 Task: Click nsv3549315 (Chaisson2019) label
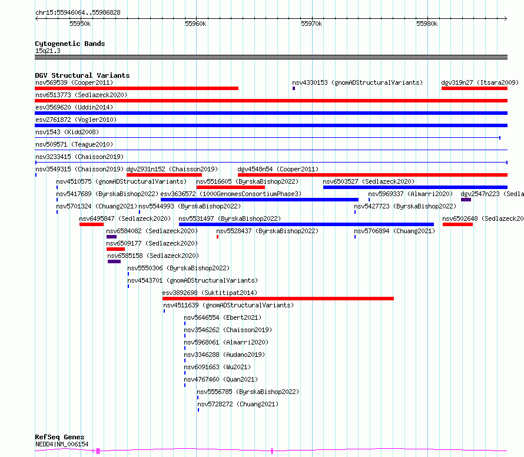click(79, 169)
